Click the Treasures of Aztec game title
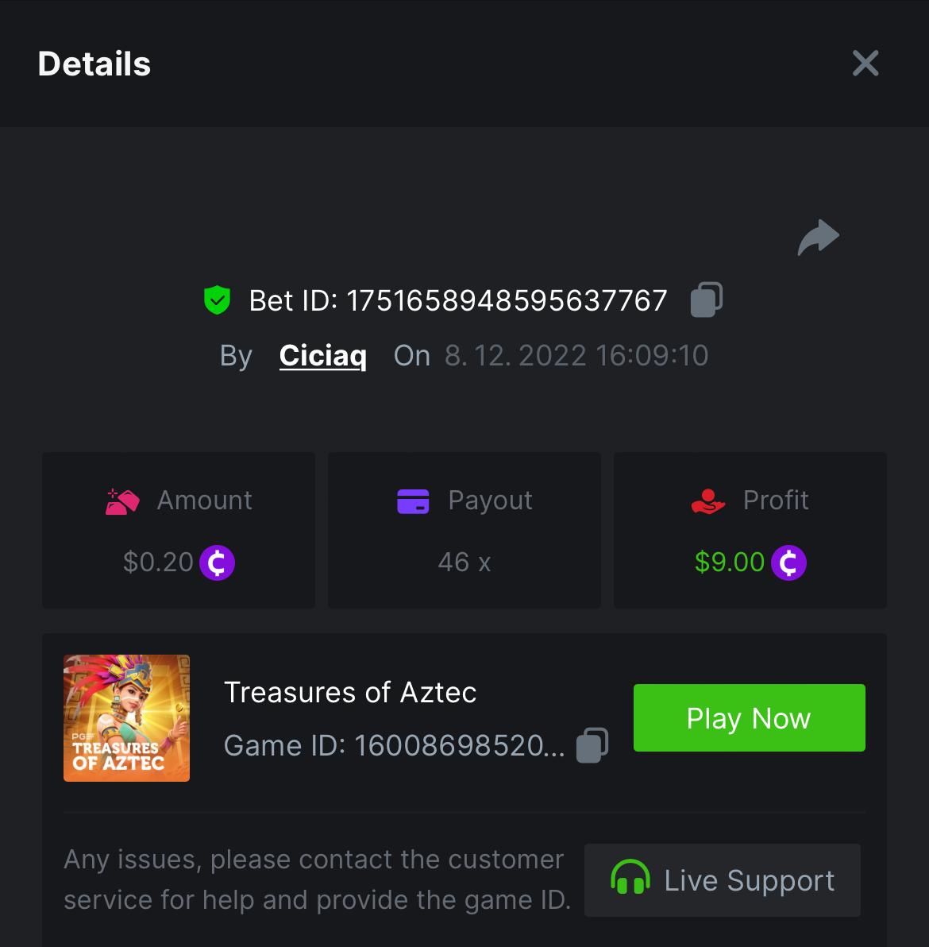The width and height of the screenshot is (929, 947). (x=350, y=692)
